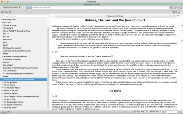Viewport: 183px width, 114px height.
Task: Open A Provincial University? entry
Action: [12, 59]
